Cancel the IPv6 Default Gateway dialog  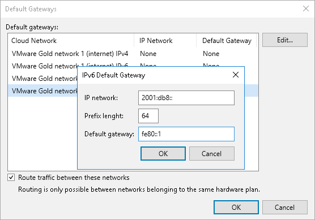click(211, 154)
